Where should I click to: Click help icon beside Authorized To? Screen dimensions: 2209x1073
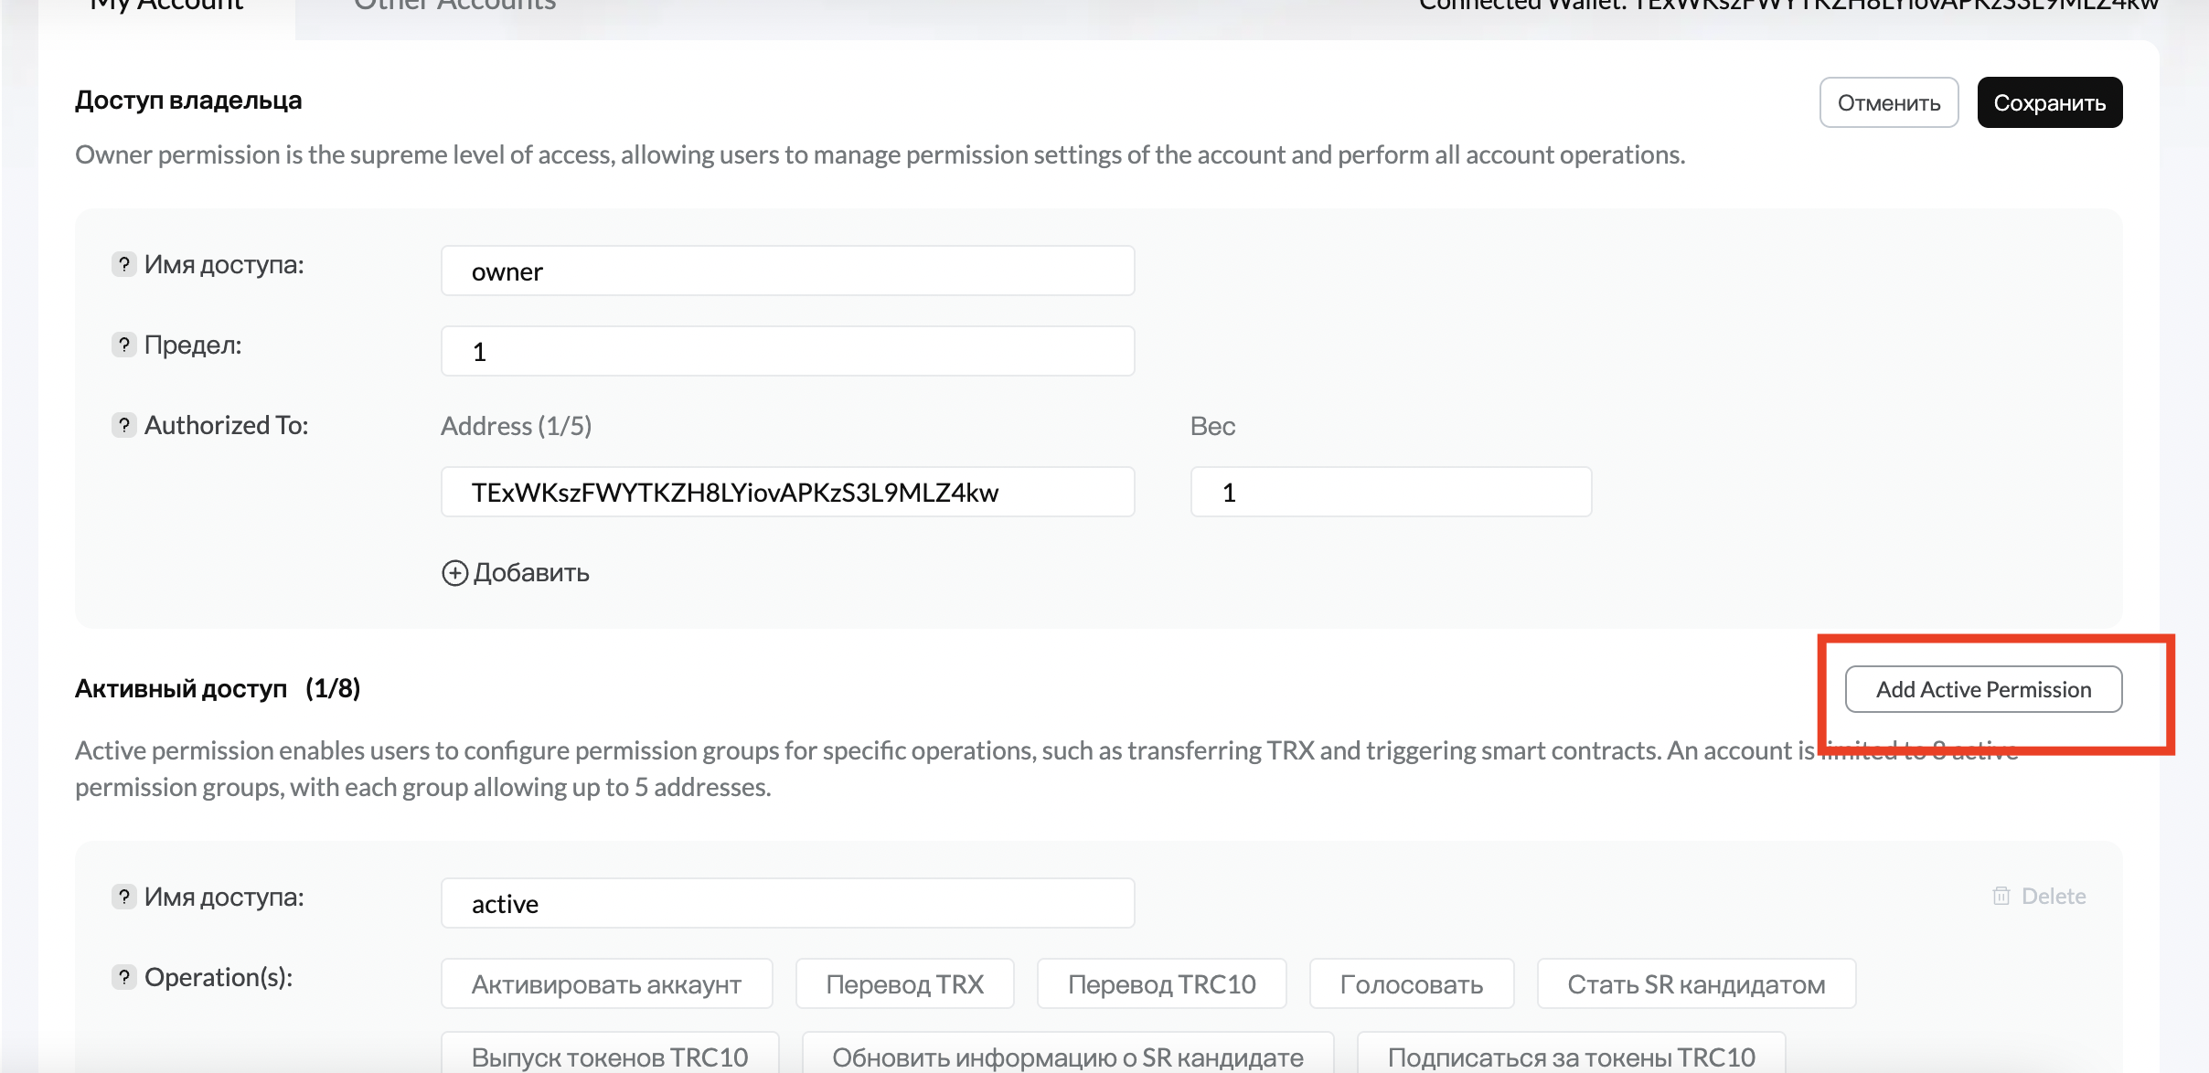click(124, 425)
